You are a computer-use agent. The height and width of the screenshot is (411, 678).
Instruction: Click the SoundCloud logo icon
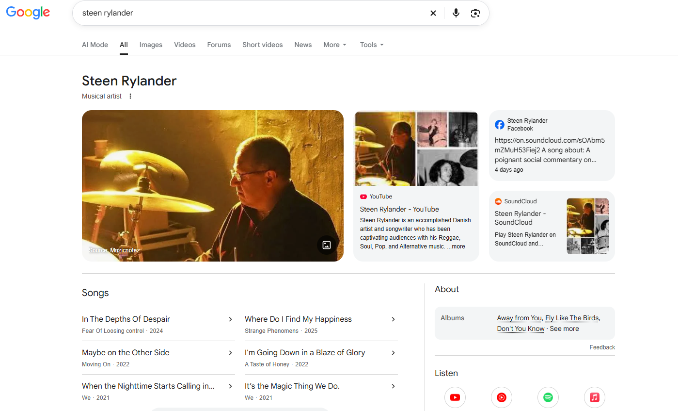498,201
